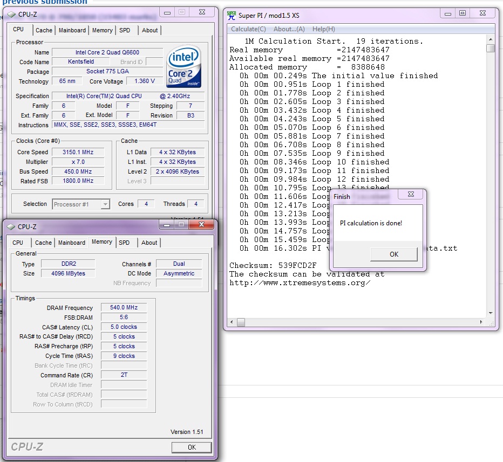Viewport: 503px width, 462px height.
Task: Click the Checksum: 539FCD2F line
Action: click(x=273, y=265)
